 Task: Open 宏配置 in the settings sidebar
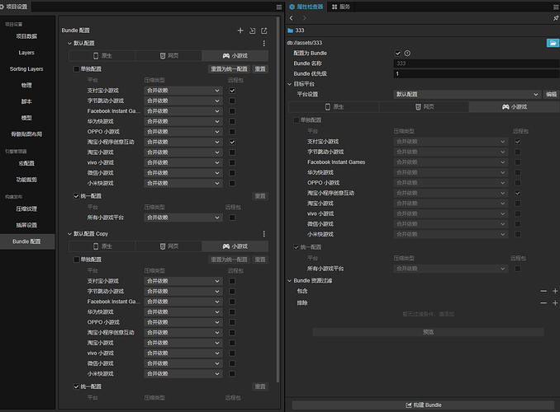[26, 163]
